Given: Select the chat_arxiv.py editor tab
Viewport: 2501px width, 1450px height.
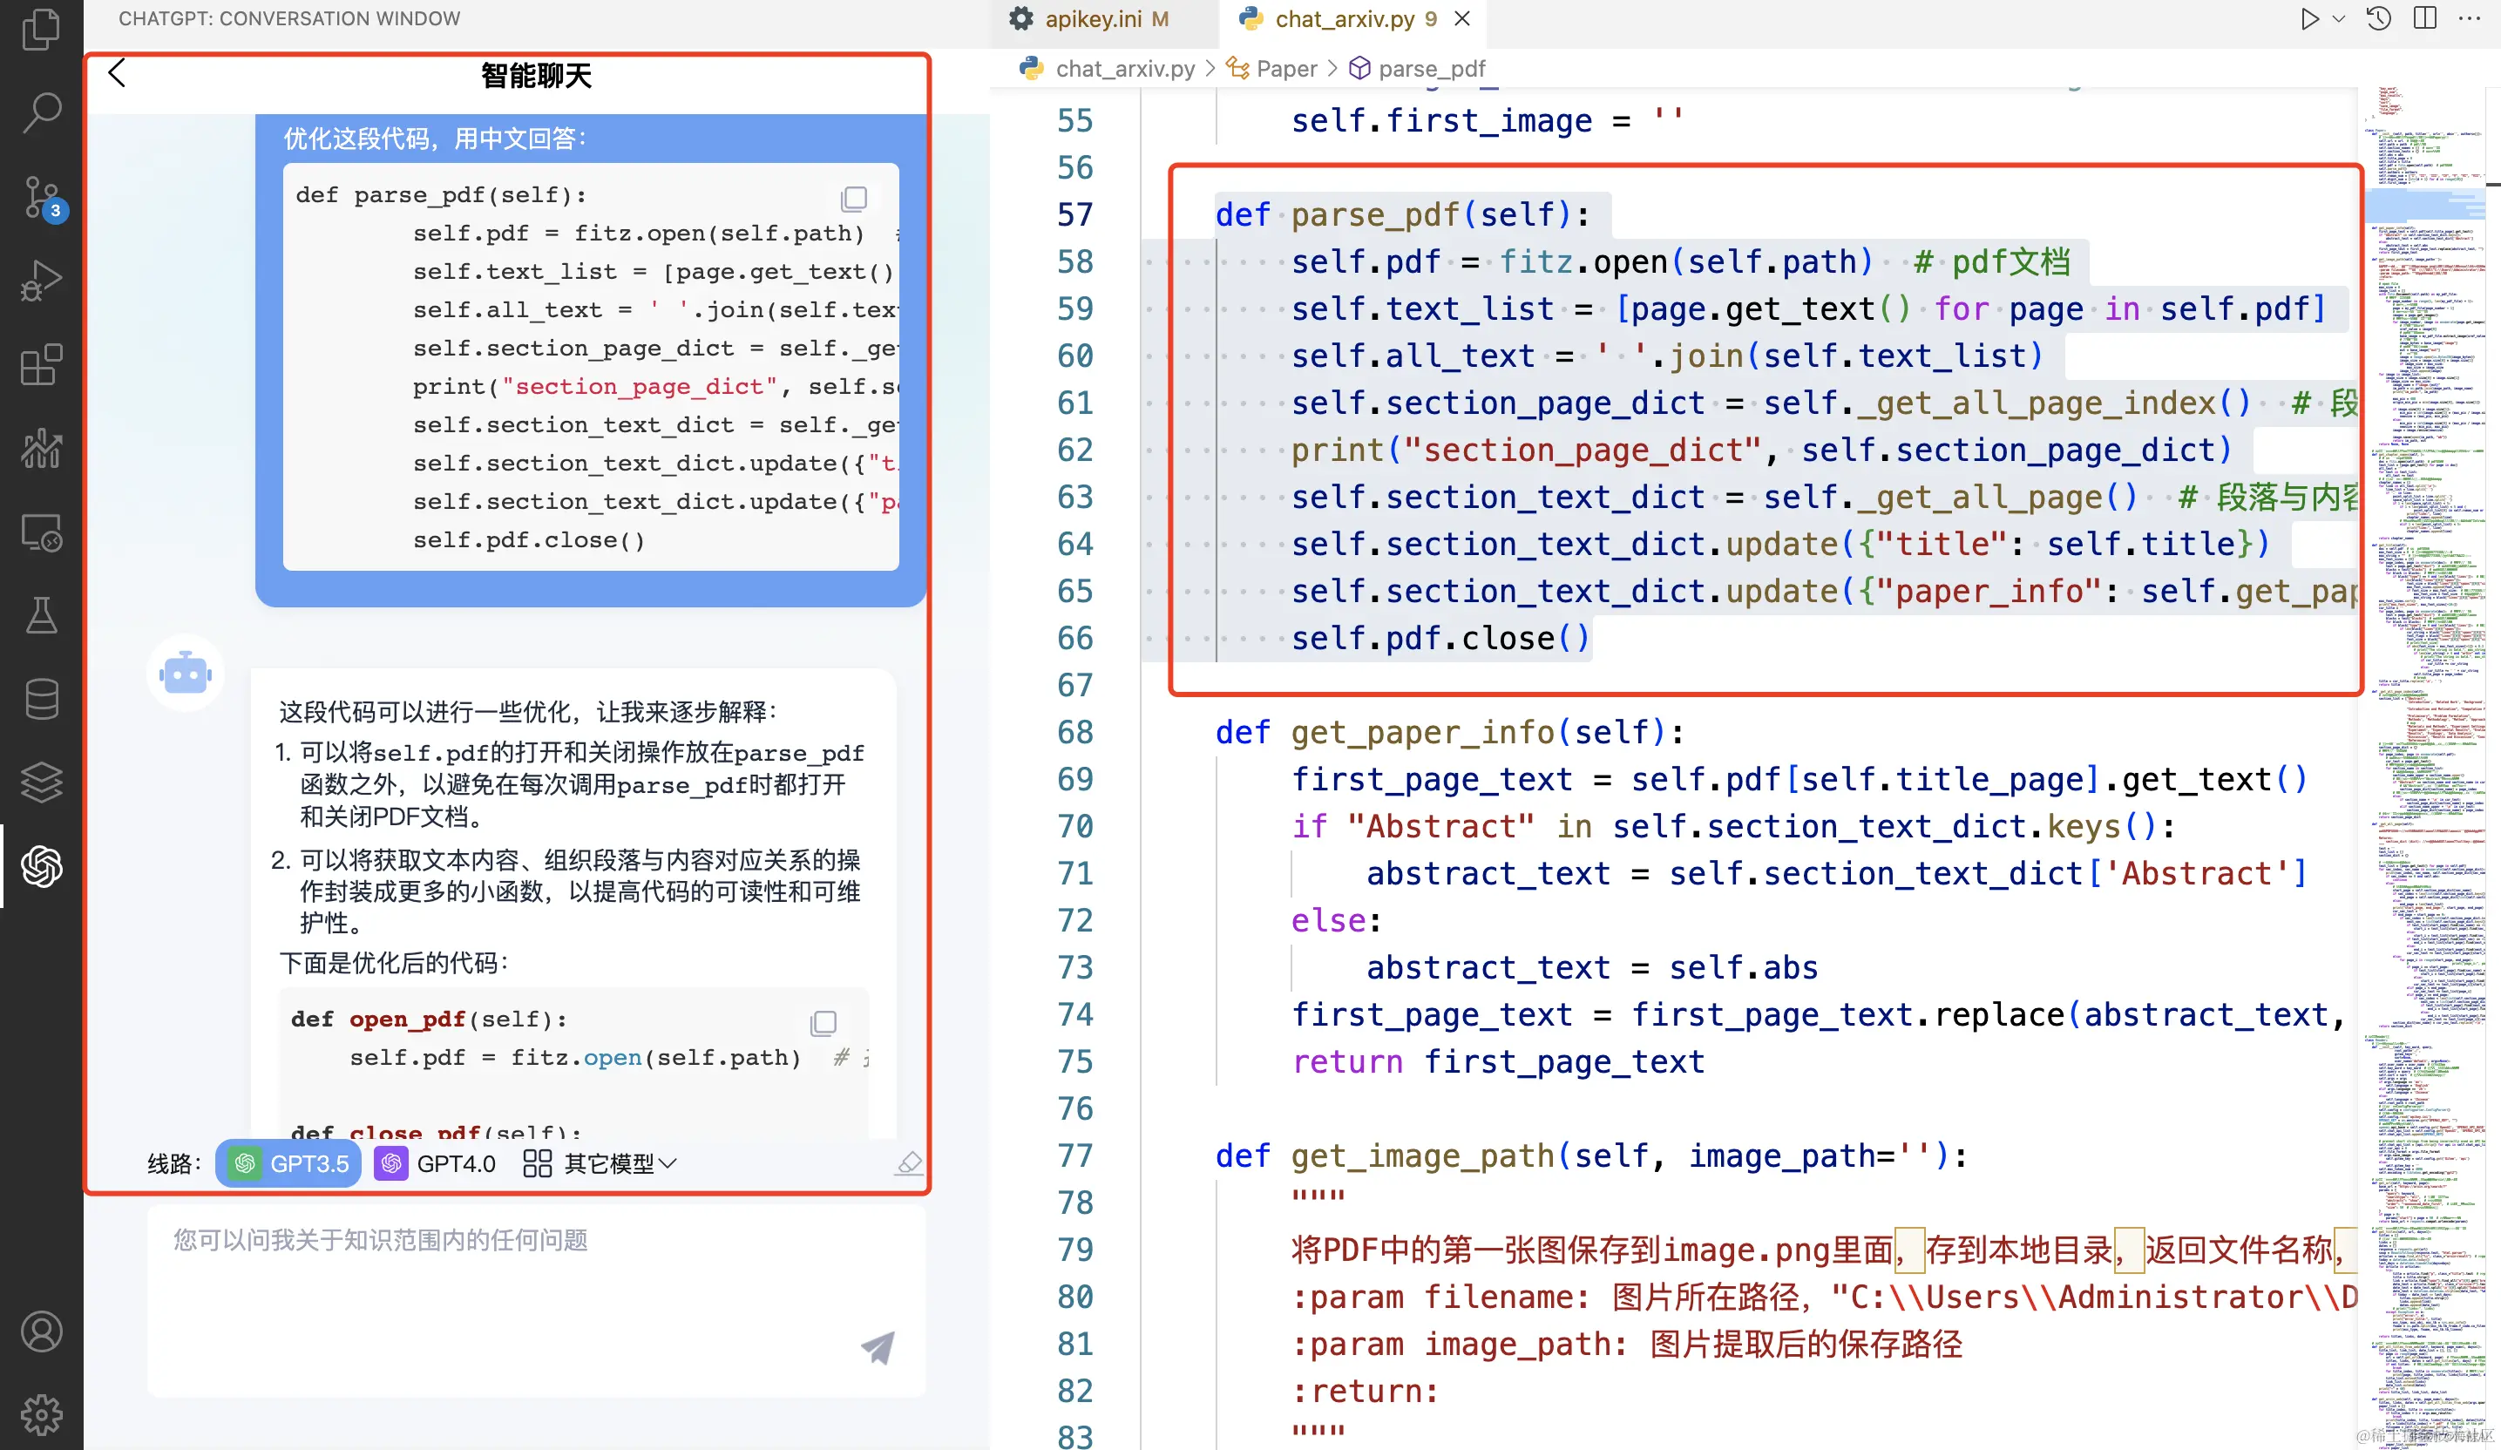Looking at the screenshot, I should 1343,19.
